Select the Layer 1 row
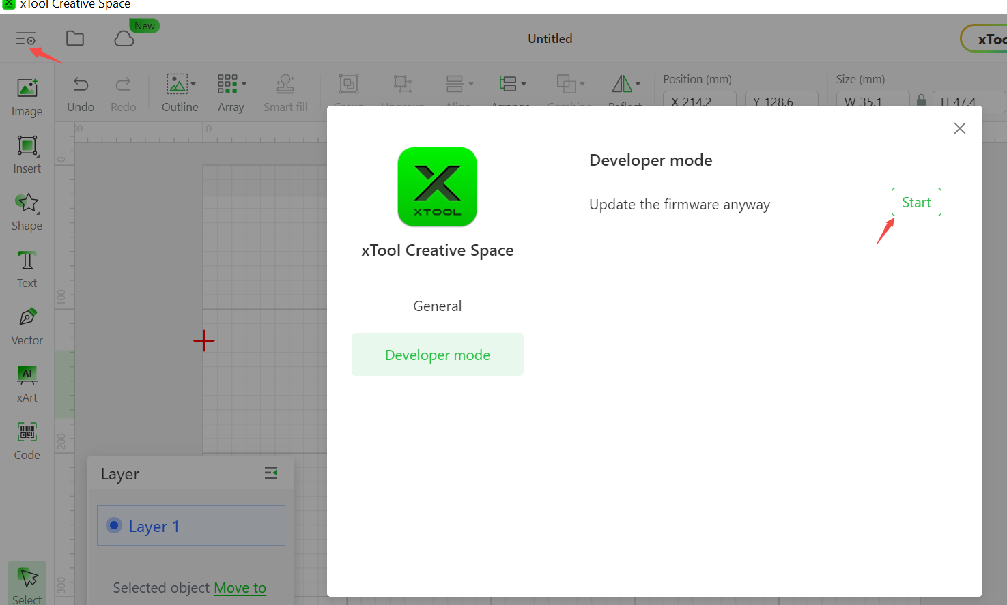Viewport: 1007px width, 605px height. point(191,526)
